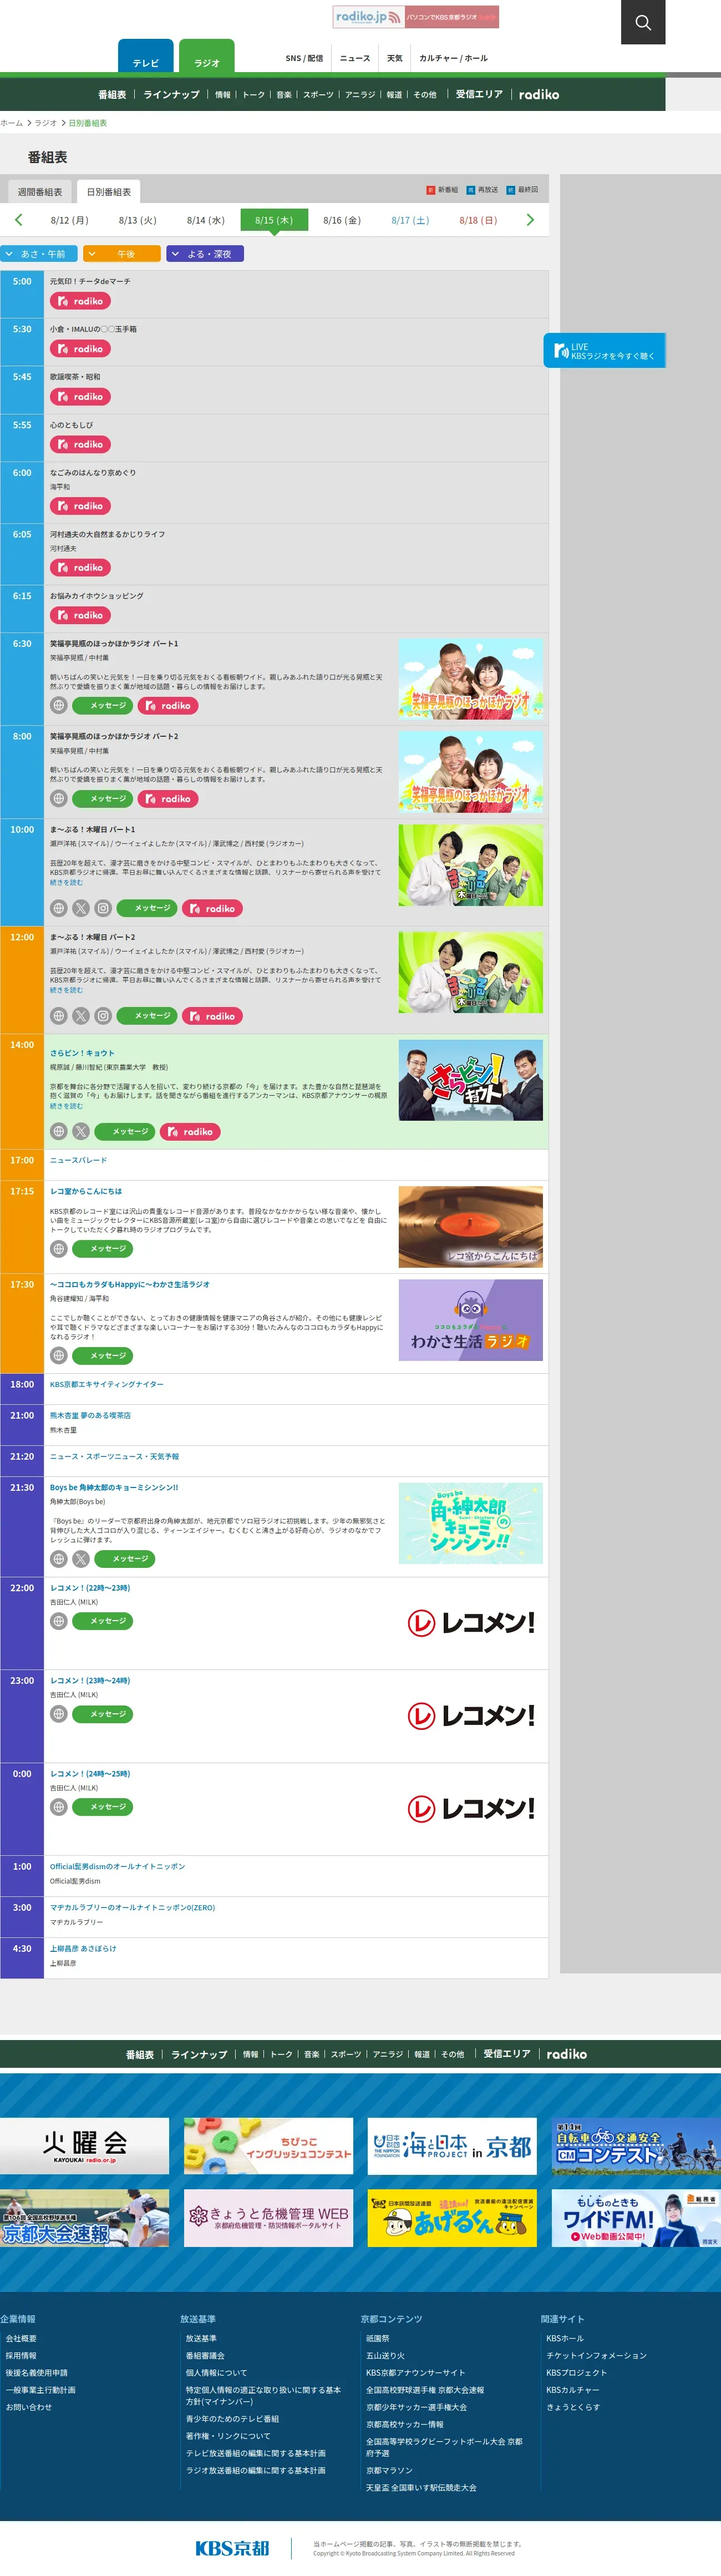Expand 午後 time filter
Screen dimensions: 721x2576
[x=122, y=254]
